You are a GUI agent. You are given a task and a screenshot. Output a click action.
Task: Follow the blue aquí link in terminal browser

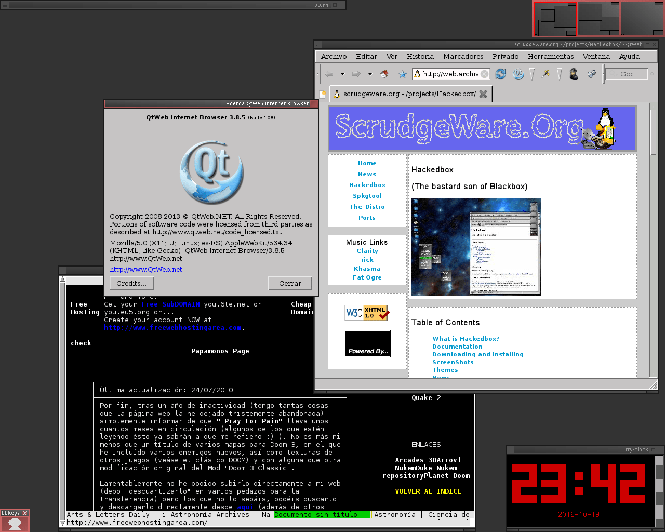(245, 507)
